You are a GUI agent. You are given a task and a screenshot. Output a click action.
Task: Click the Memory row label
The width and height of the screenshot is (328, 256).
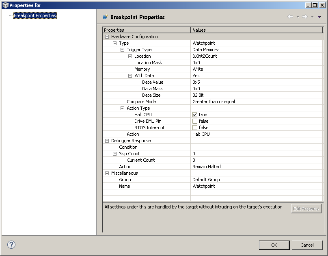(x=142, y=69)
